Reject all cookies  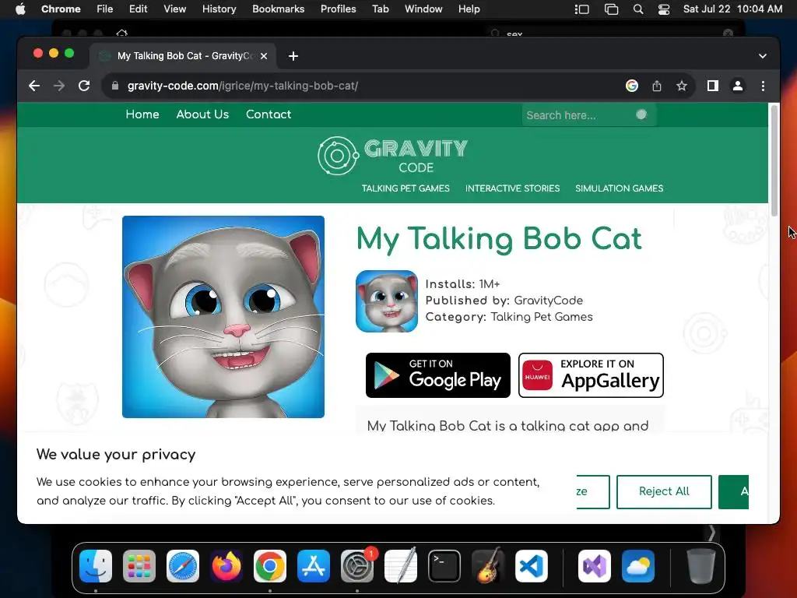point(664,492)
